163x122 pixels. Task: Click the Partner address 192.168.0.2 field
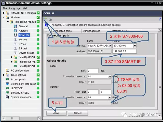(124, 51)
